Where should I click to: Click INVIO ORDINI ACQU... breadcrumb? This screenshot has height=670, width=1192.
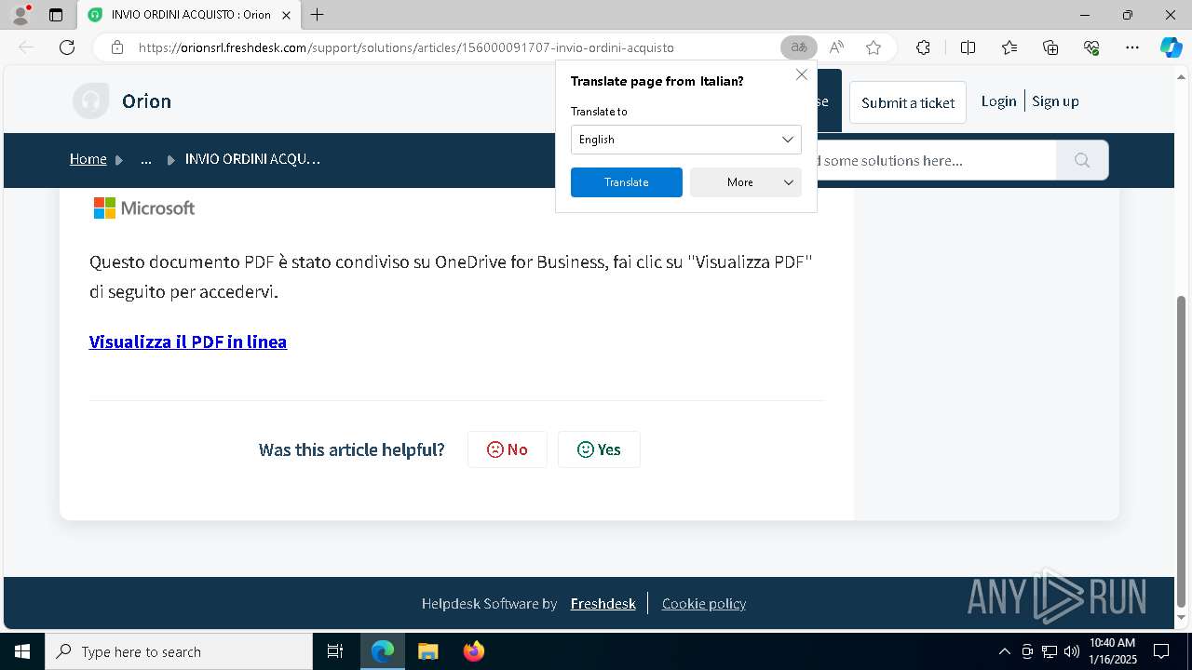252,159
